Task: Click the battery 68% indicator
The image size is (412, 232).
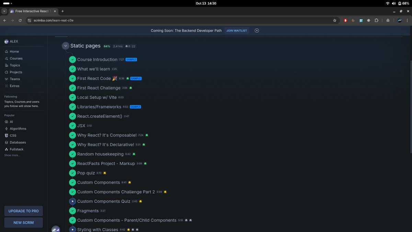Action: (x=403, y=3)
